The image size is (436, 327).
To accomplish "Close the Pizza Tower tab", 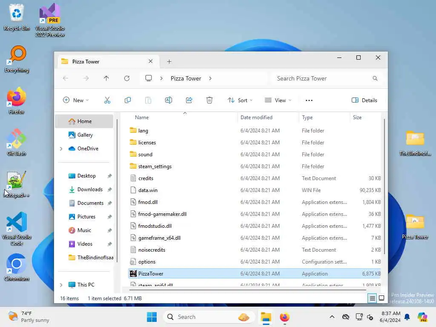I will coord(150,61).
